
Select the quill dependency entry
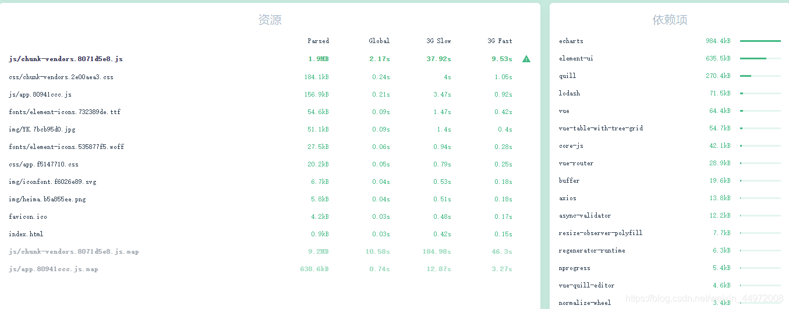670,76
